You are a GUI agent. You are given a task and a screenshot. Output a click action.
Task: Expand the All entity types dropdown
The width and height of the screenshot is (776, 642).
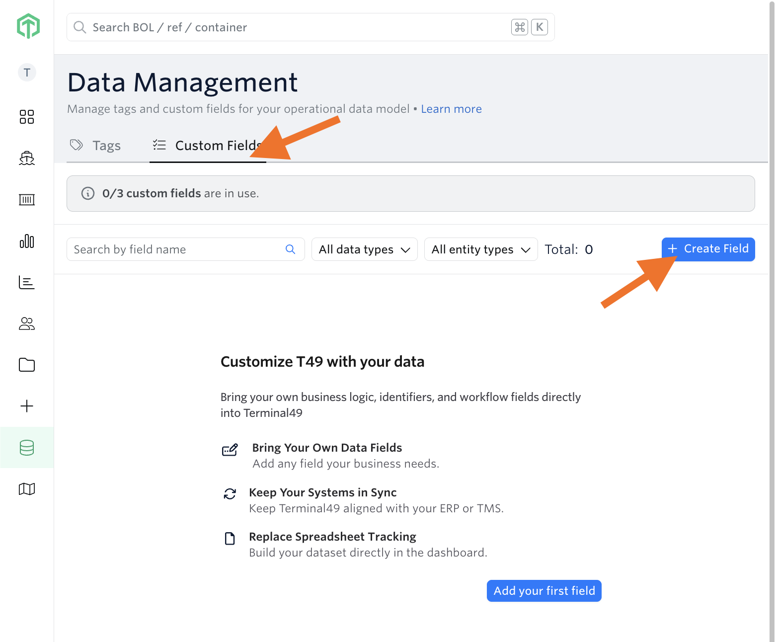(481, 249)
